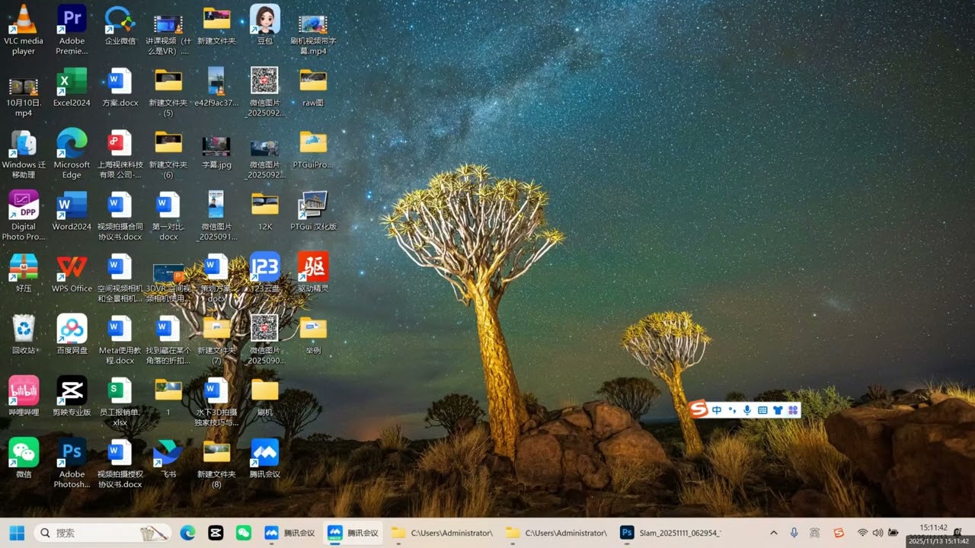Open 腾讯会议 desktop shortcut
The width and height of the screenshot is (975, 548).
pyautogui.click(x=265, y=457)
